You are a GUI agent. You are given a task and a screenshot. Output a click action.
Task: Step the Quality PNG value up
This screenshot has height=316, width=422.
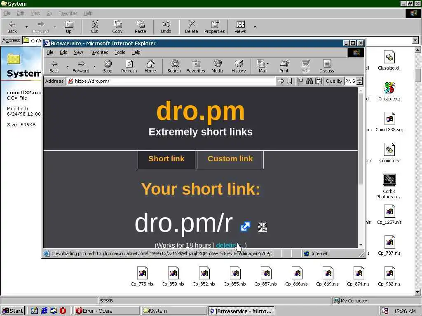360,79
